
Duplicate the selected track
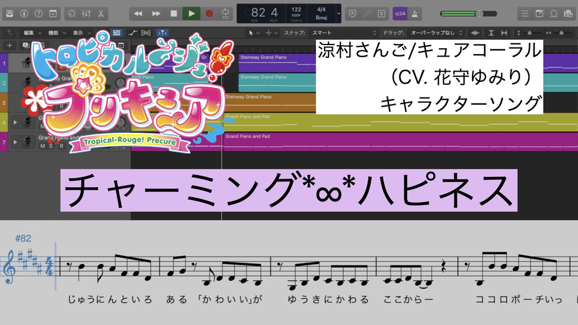tap(26, 45)
